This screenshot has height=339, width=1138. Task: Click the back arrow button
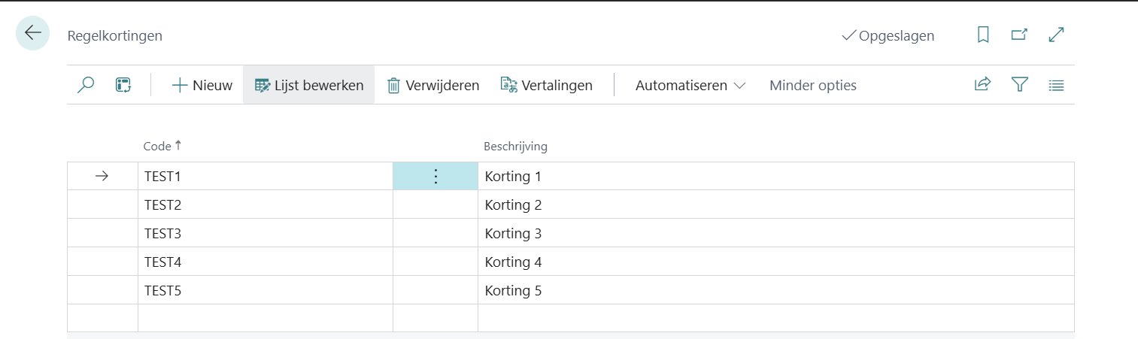tap(32, 34)
